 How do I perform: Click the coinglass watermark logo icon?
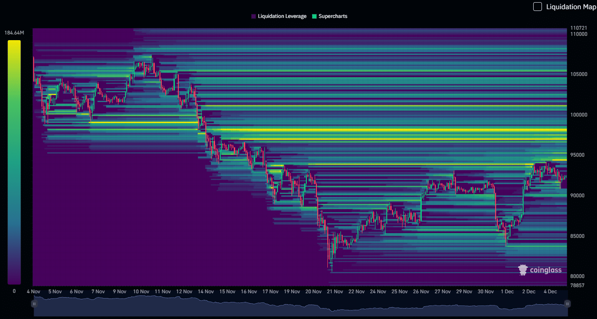[523, 270]
